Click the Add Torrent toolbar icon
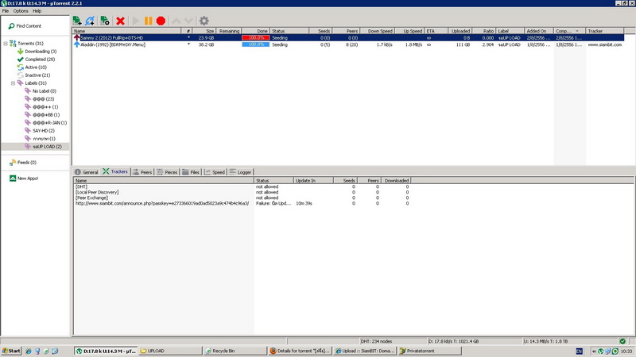This screenshot has width=636, height=357. pyautogui.click(x=77, y=21)
